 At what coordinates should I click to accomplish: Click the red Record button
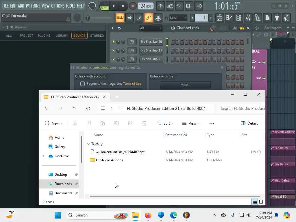pos(133,6)
